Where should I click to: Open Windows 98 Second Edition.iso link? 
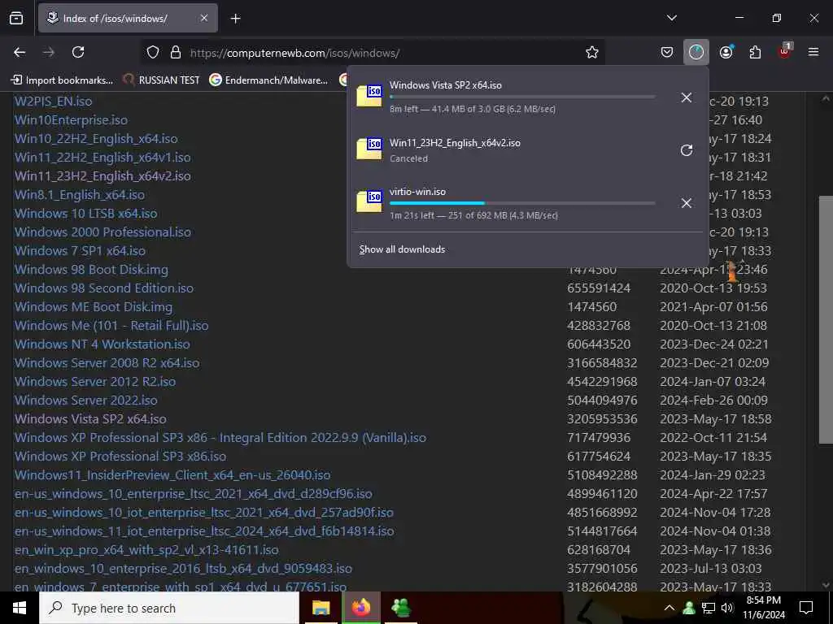[104, 288]
